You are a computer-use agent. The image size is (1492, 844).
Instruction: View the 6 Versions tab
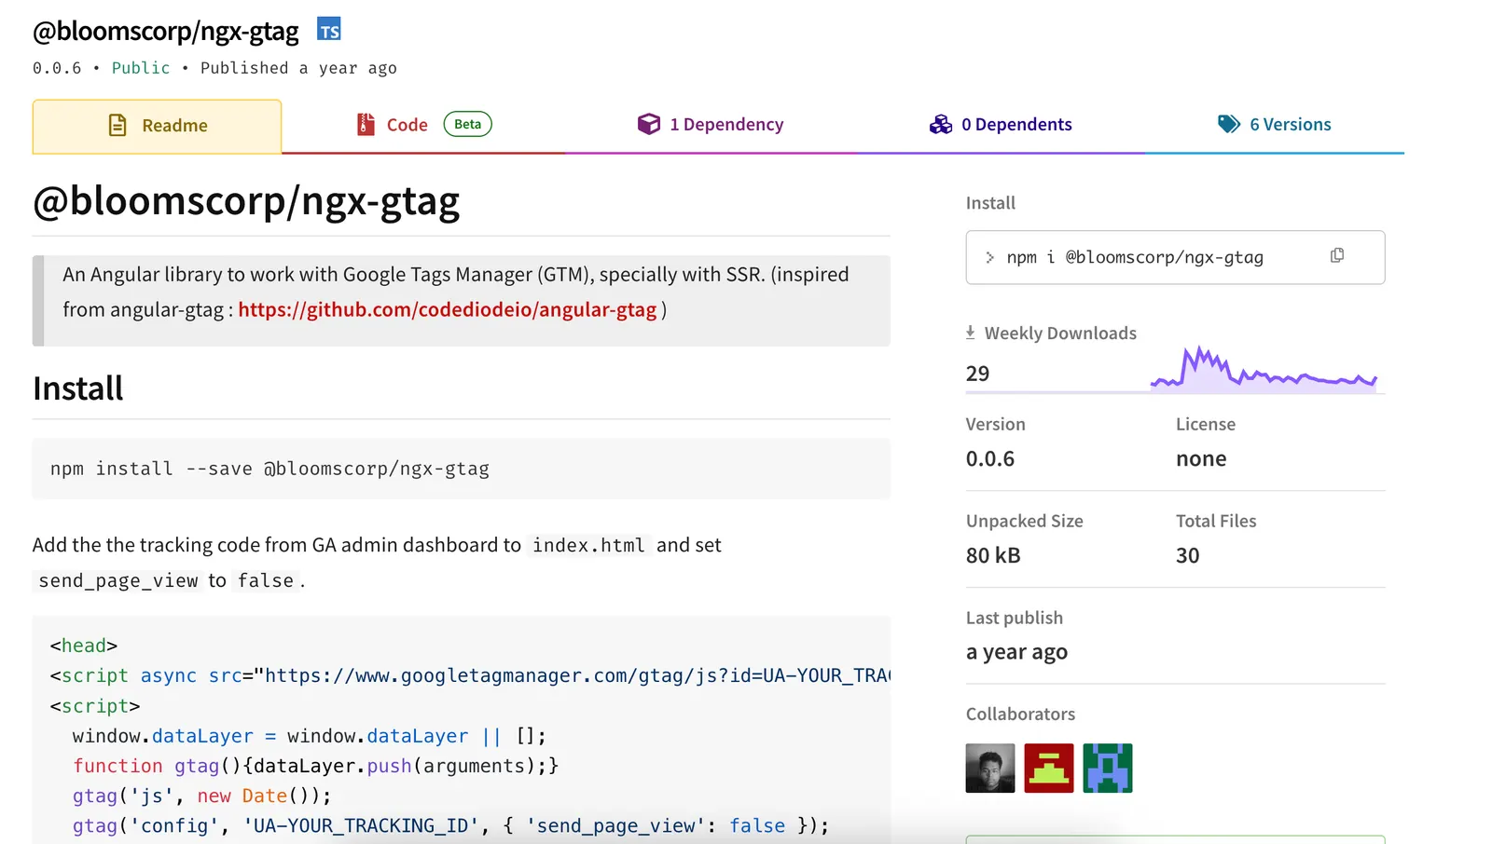[x=1274, y=125]
